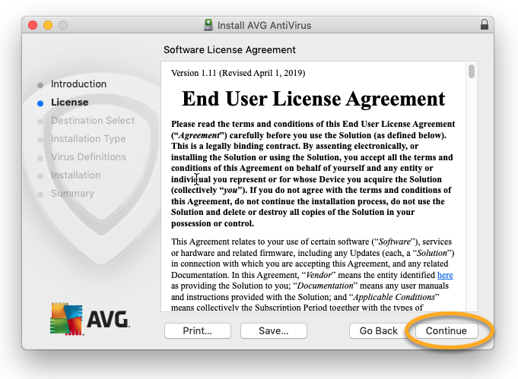The width and height of the screenshot is (518, 379).
Task: Click the Installation step in the sidebar
Action: [75, 175]
